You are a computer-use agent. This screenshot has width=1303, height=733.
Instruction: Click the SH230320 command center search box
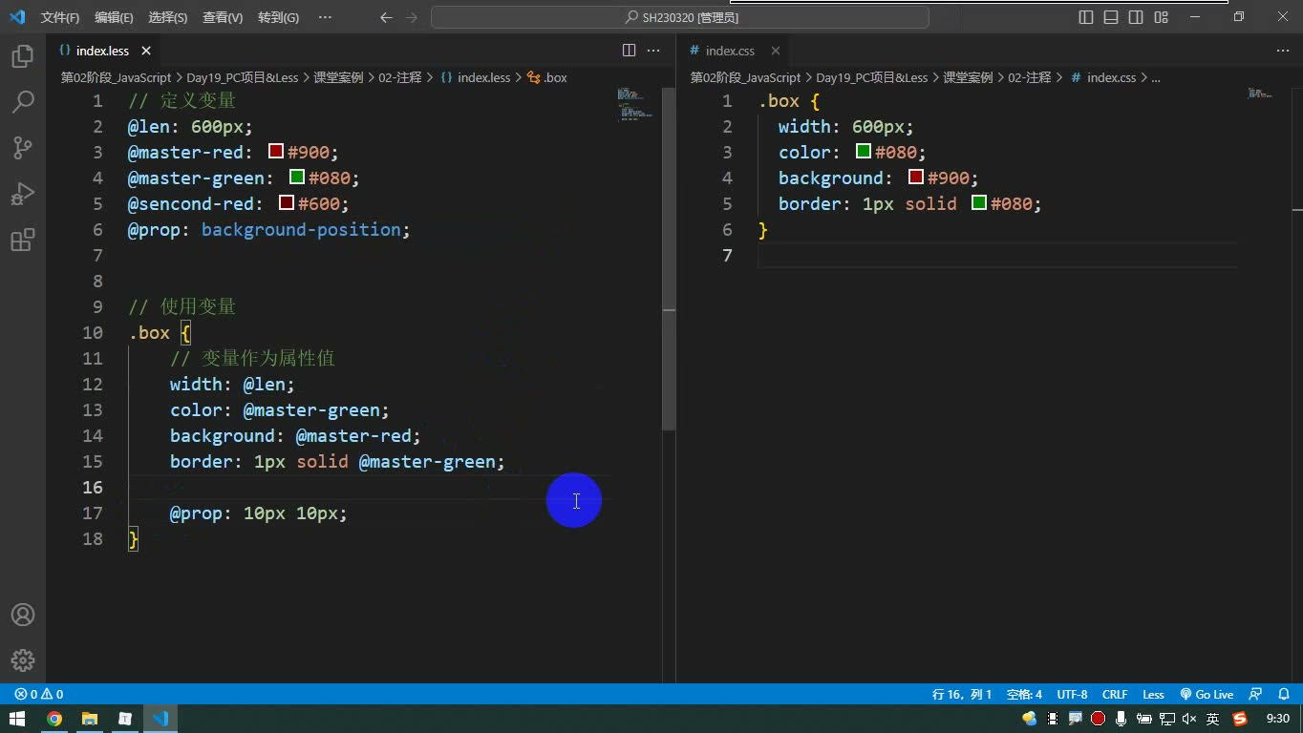680,17
